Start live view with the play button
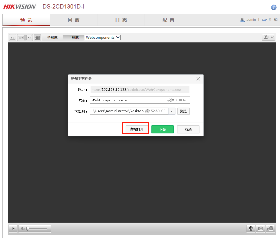 [x=13, y=228]
